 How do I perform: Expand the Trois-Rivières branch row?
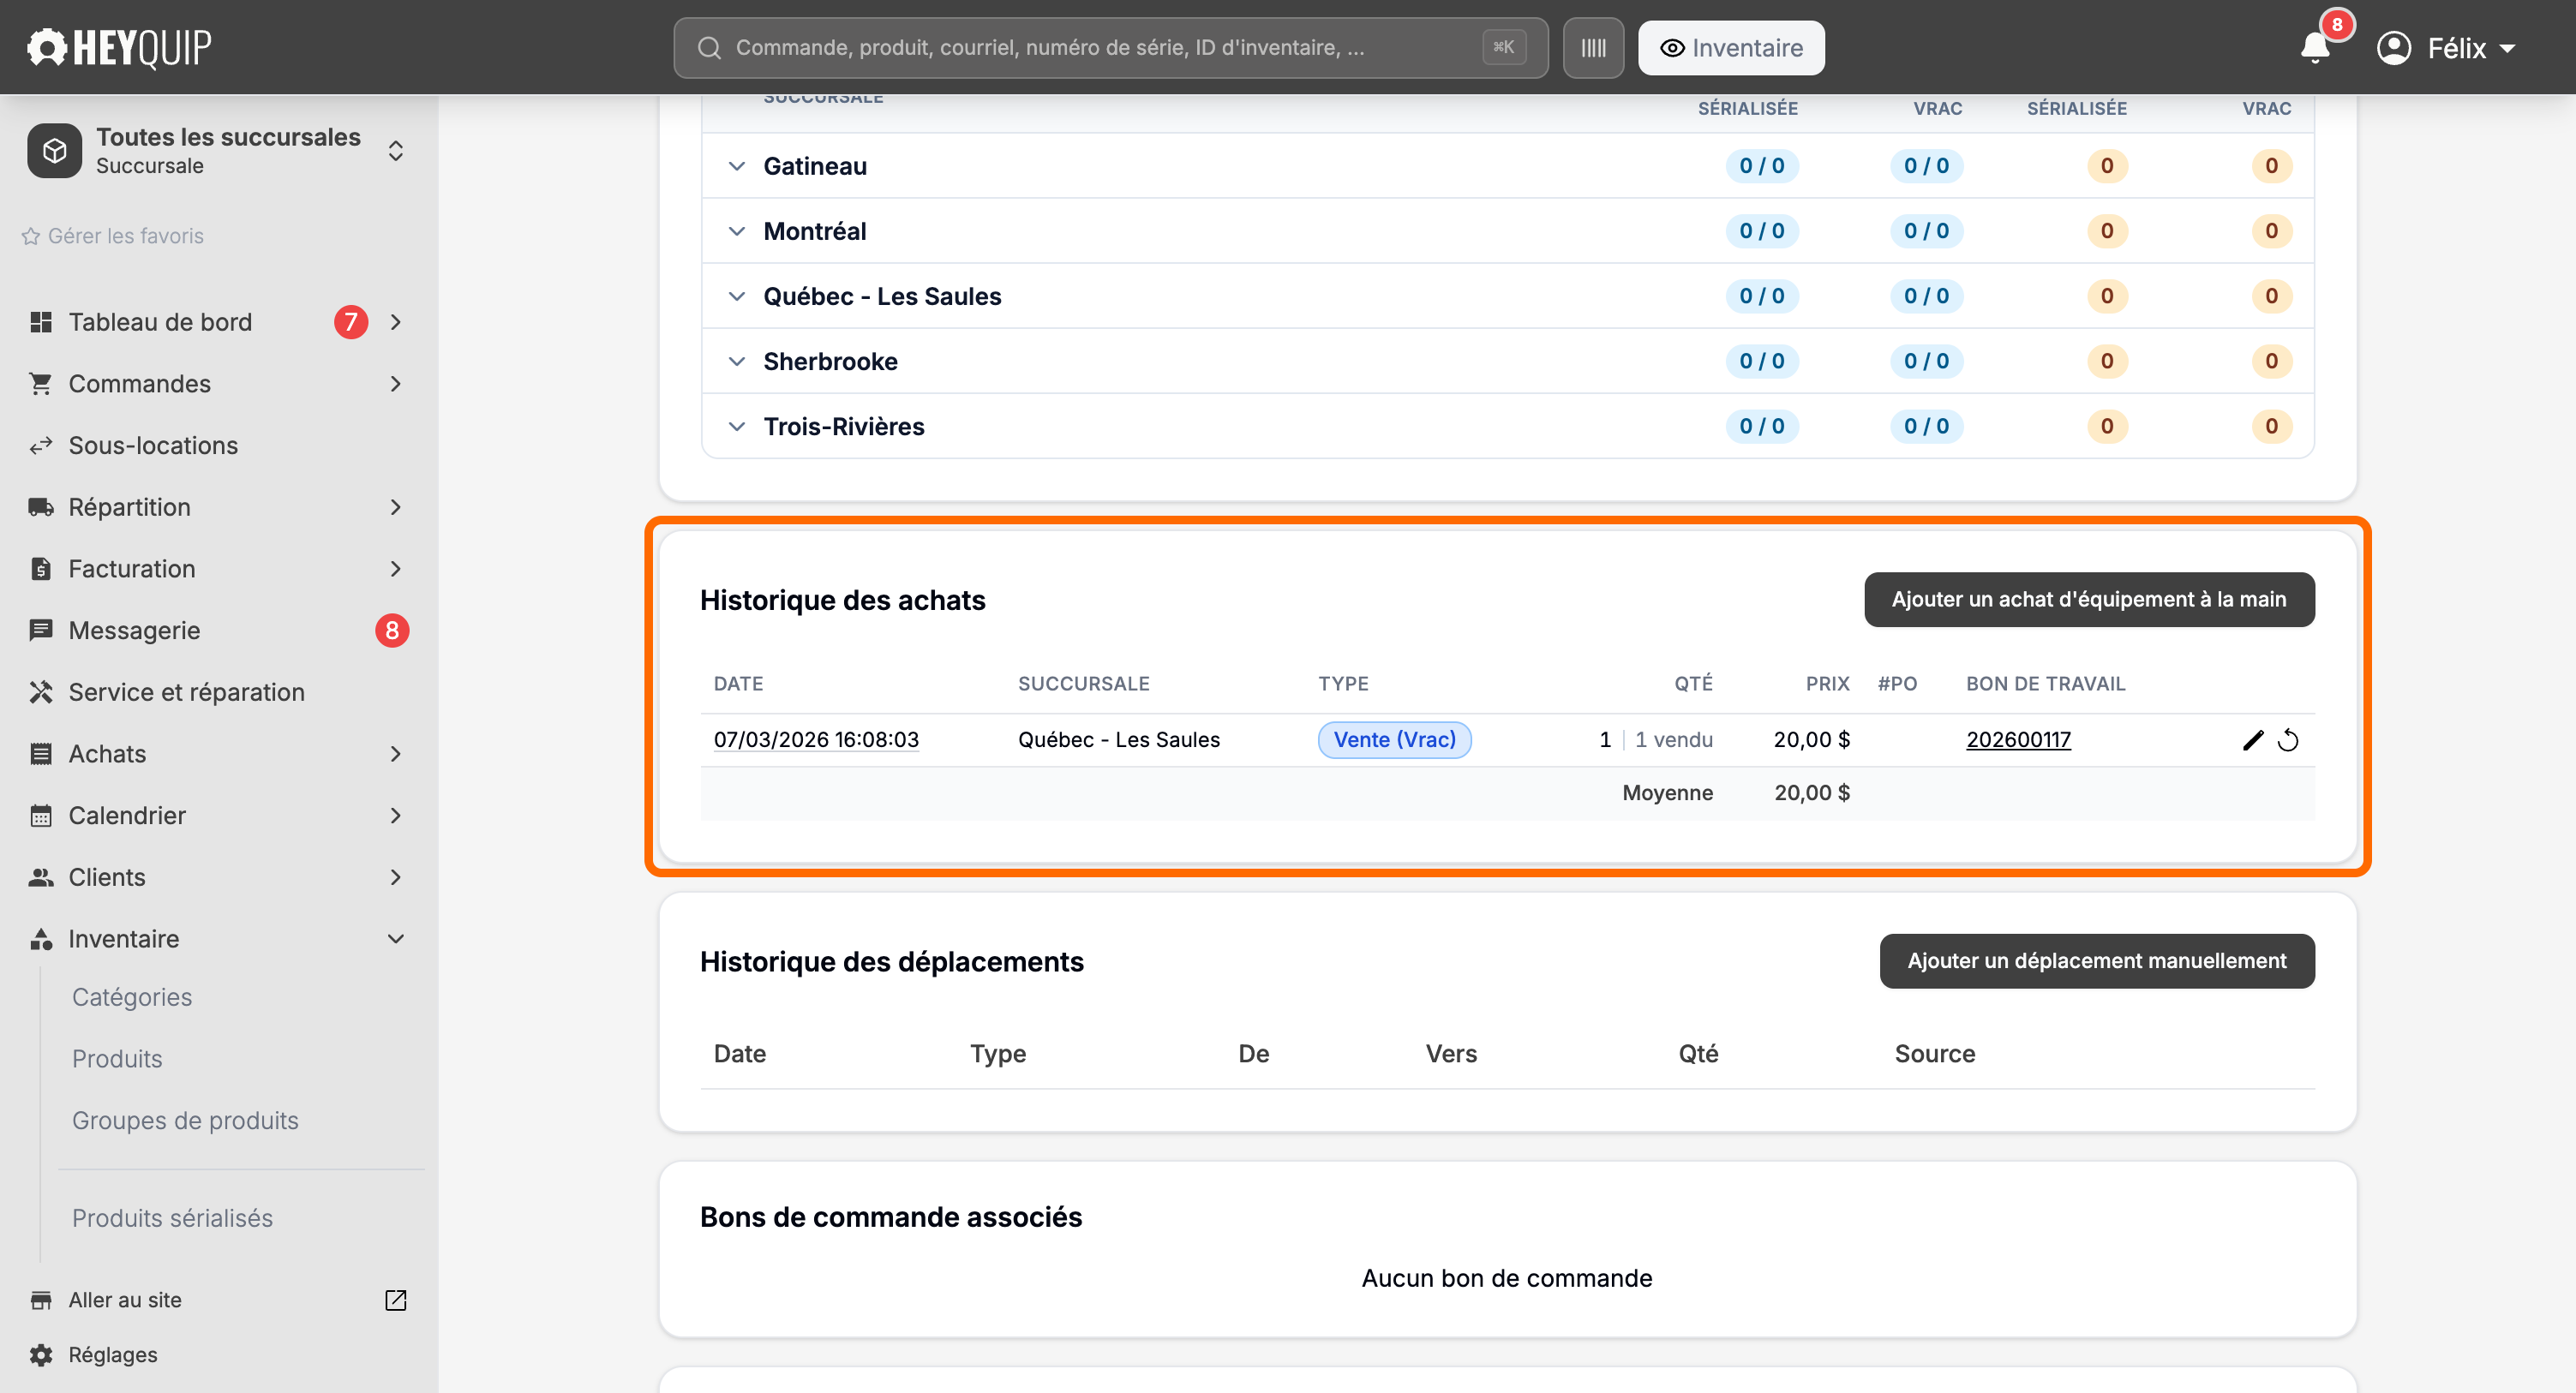pyautogui.click(x=737, y=426)
